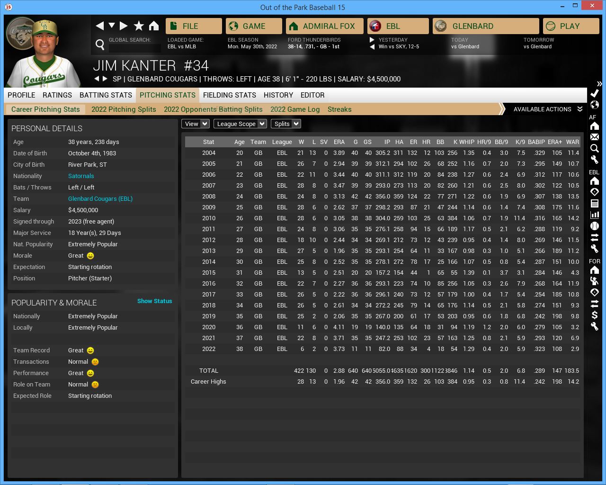
Task: Open the EBL bar chart statistics icon
Action: pos(595,215)
